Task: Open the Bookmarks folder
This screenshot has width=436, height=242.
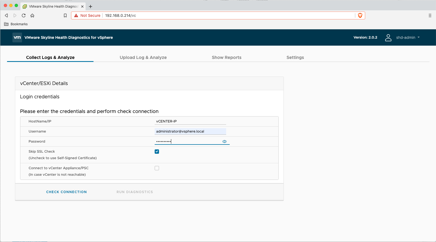Action: [16, 24]
